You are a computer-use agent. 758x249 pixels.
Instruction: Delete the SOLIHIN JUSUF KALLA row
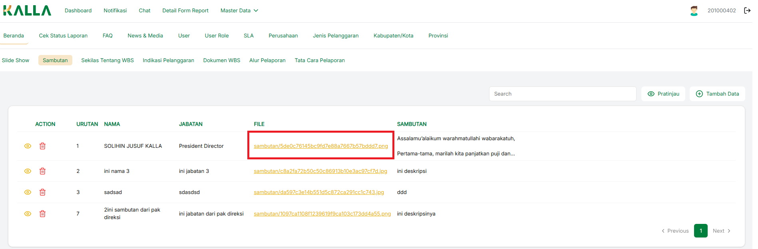[x=42, y=146]
